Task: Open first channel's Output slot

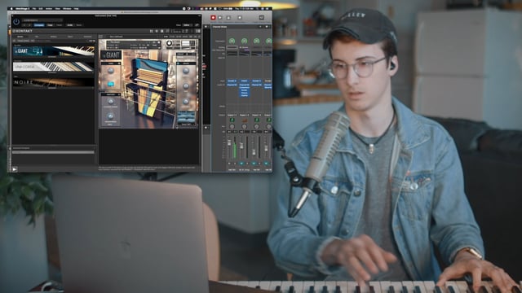Action: pos(232,115)
